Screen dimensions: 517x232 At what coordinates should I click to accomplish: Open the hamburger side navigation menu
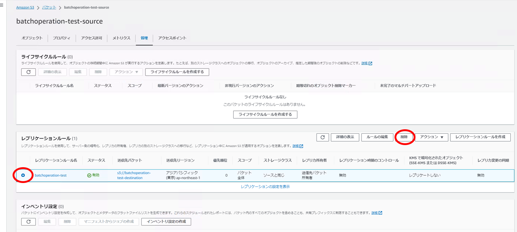1,5
